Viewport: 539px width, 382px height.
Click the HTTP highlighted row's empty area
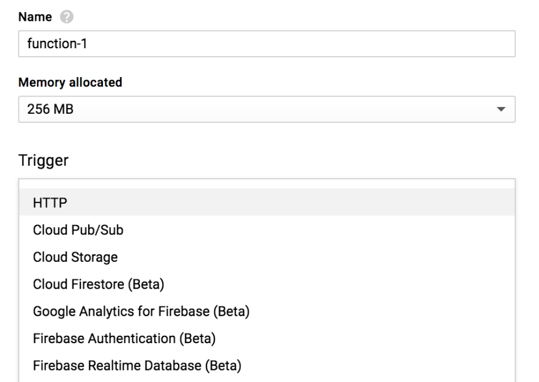pos(291,202)
